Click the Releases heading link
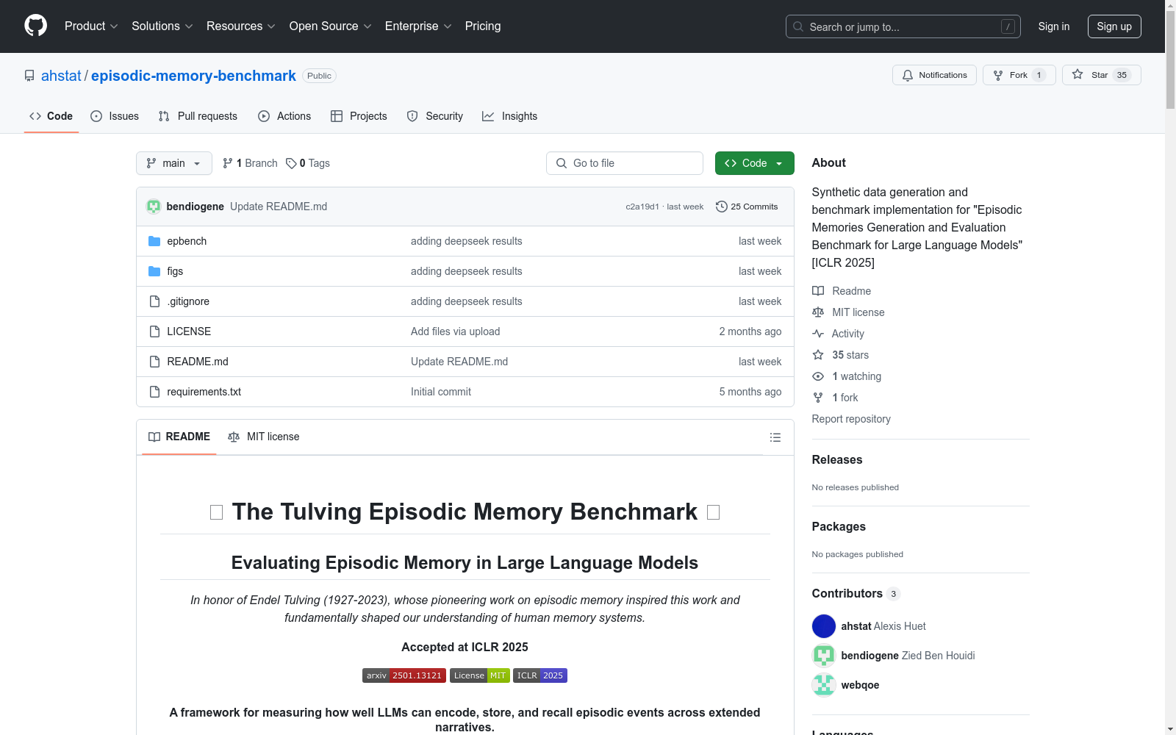This screenshot has height=735, width=1176. (x=837, y=459)
